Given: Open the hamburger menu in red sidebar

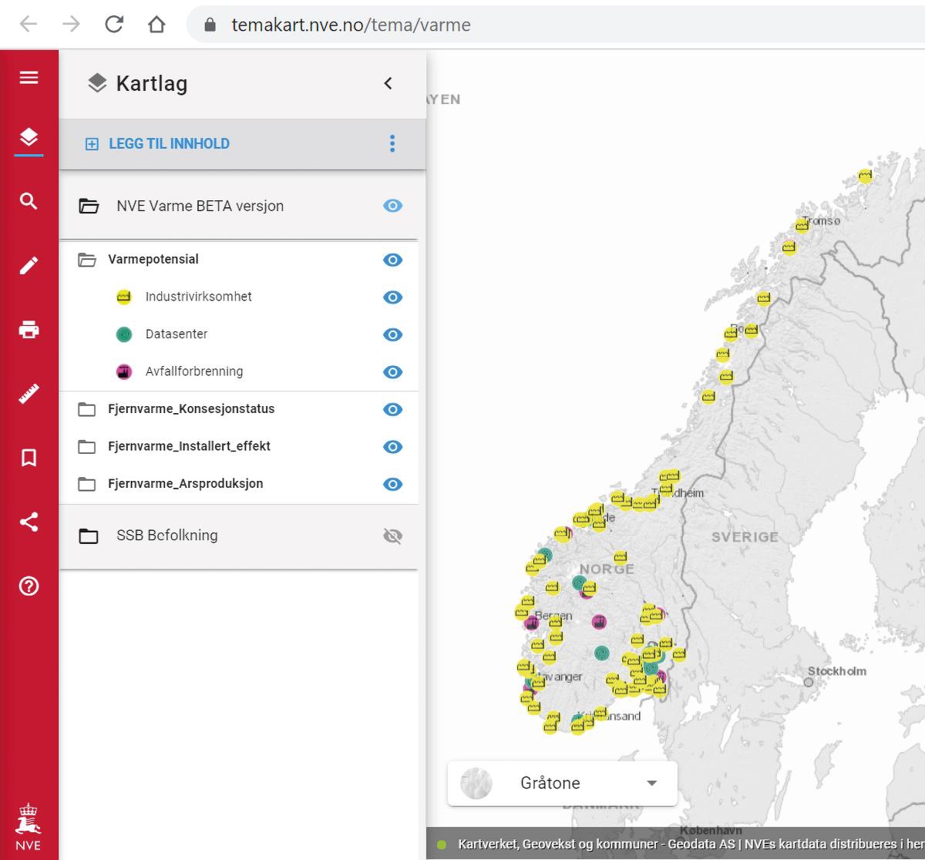Looking at the screenshot, I should point(29,78).
